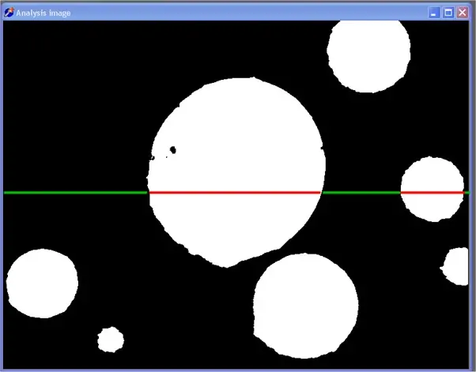Click the green line segment on the left side
Image resolution: width=476 pixels, height=372 pixels.
[75, 192]
